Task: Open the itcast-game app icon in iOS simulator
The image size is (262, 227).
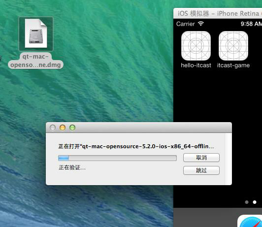Action: [x=233, y=46]
